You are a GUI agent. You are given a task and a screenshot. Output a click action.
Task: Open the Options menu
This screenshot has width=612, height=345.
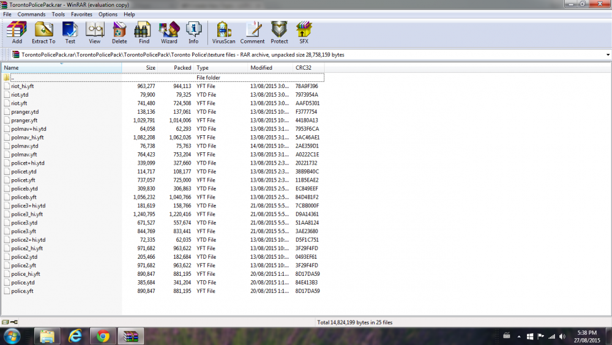(108, 14)
